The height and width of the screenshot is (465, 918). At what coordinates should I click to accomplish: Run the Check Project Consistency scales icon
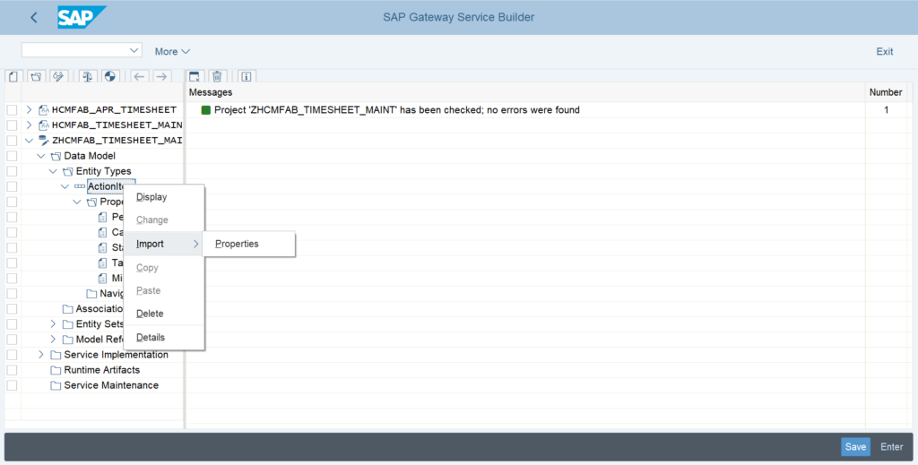(88, 76)
